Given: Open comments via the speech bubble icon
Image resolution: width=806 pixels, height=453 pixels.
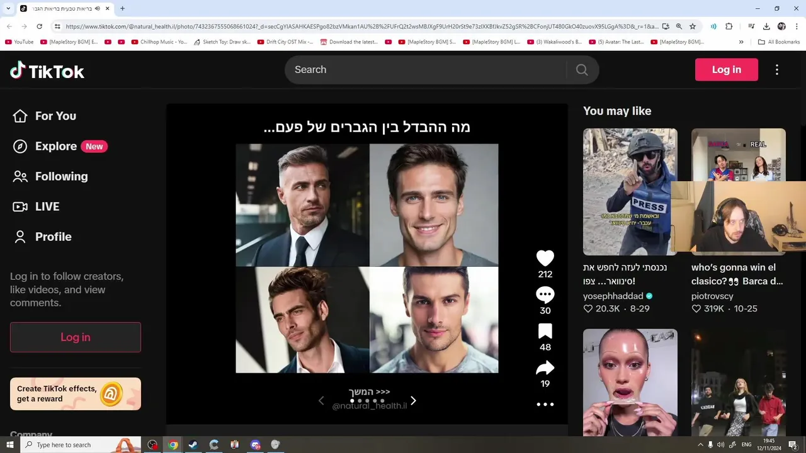Looking at the screenshot, I should coord(545,294).
